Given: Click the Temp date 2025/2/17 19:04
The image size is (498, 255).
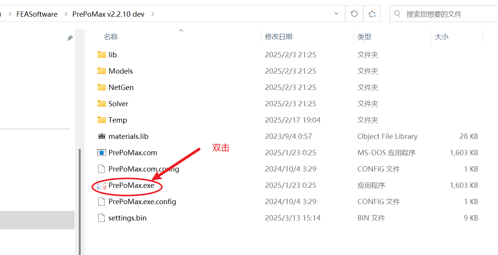Looking at the screenshot, I should [293, 120].
